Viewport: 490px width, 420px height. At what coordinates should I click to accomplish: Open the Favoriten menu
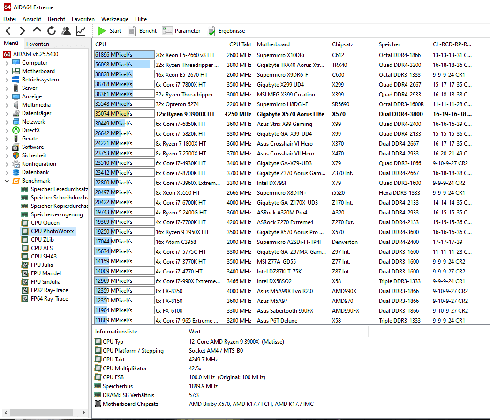[x=83, y=19]
